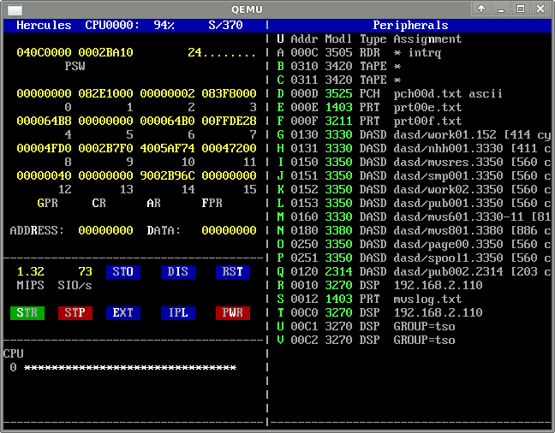Select device letter G for DASD 0130
The height and width of the screenshot is (433, 555).
click(x=280, y=135)
